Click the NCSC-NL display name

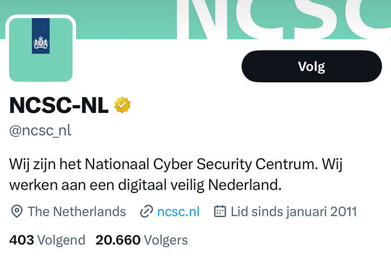59,105
